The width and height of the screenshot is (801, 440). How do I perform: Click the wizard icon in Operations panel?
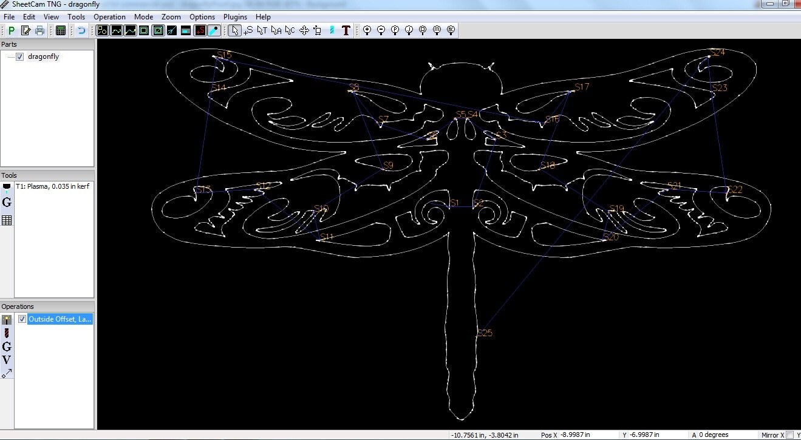pos(7,319)
